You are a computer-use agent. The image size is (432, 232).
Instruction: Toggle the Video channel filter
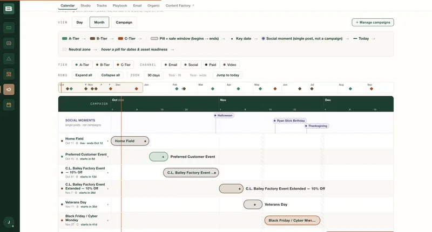point(230,65)
